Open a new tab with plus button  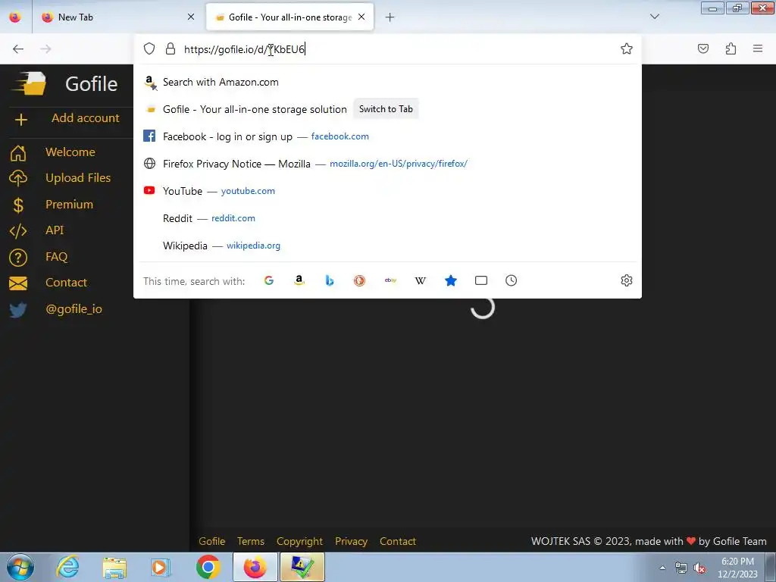tap(390, 17)
